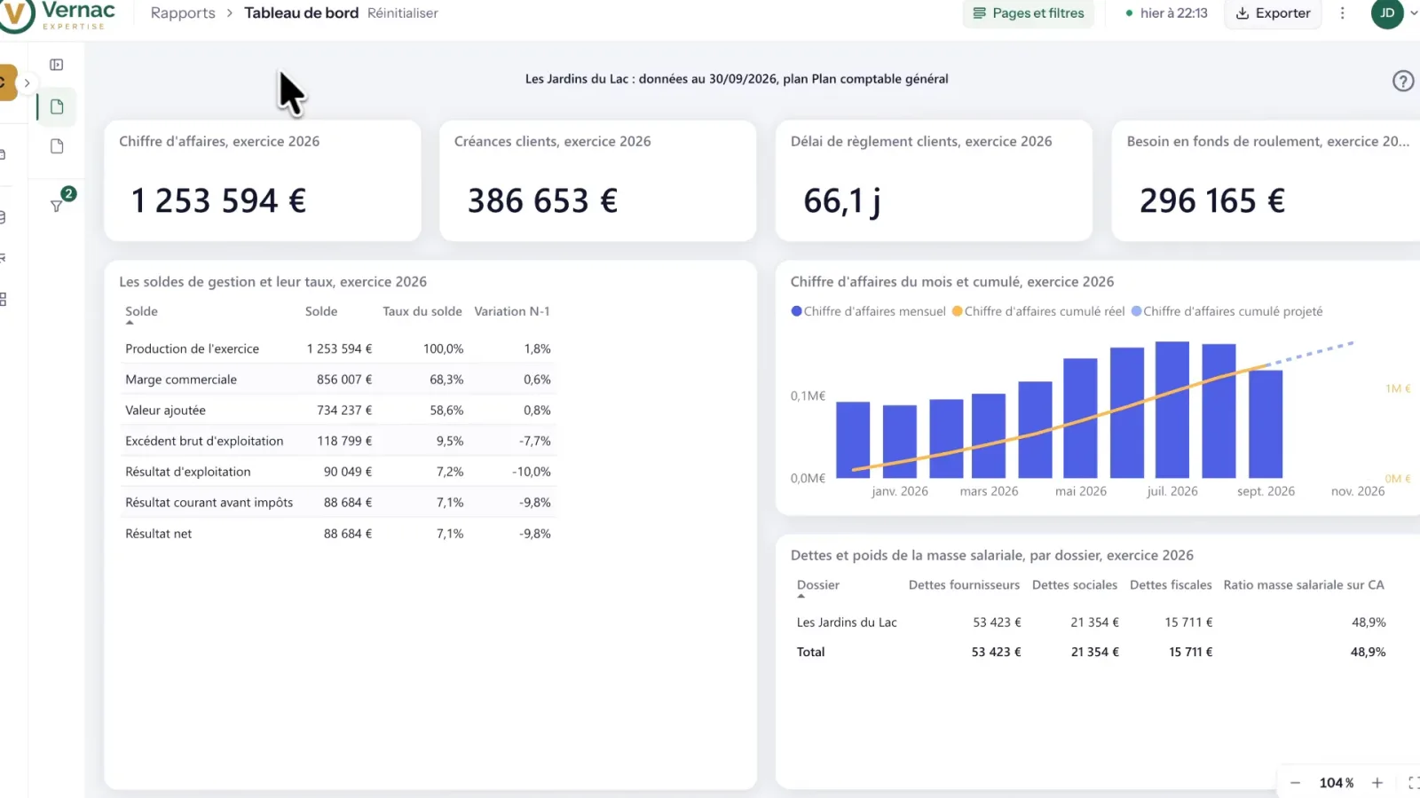The image size is (1420, 798).
Task: Expand the account dropdown chevron beside JD
Action: click(1414, 13)
